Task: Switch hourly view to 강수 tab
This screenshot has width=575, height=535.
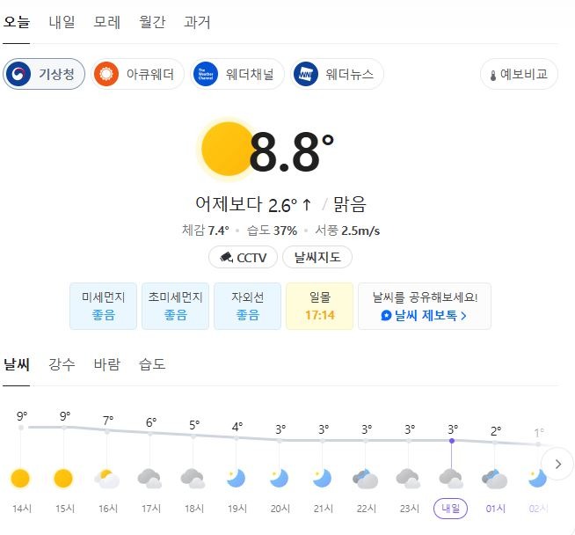Action: 62,363
